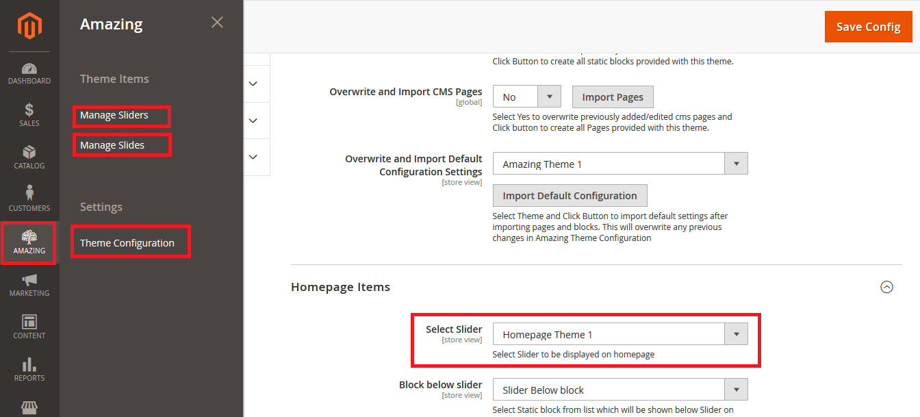This screenshot has width=920, height=417.
Task: Click the Theme Items heading
Action: click(114, 79)
